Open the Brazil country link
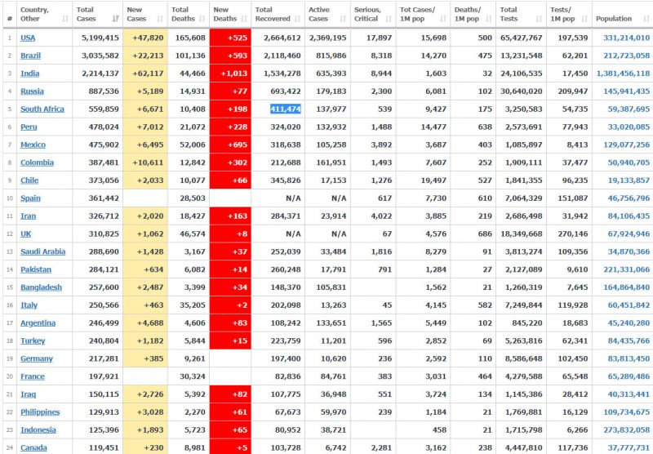The image size is (653, 454). [x=31, y=56]
